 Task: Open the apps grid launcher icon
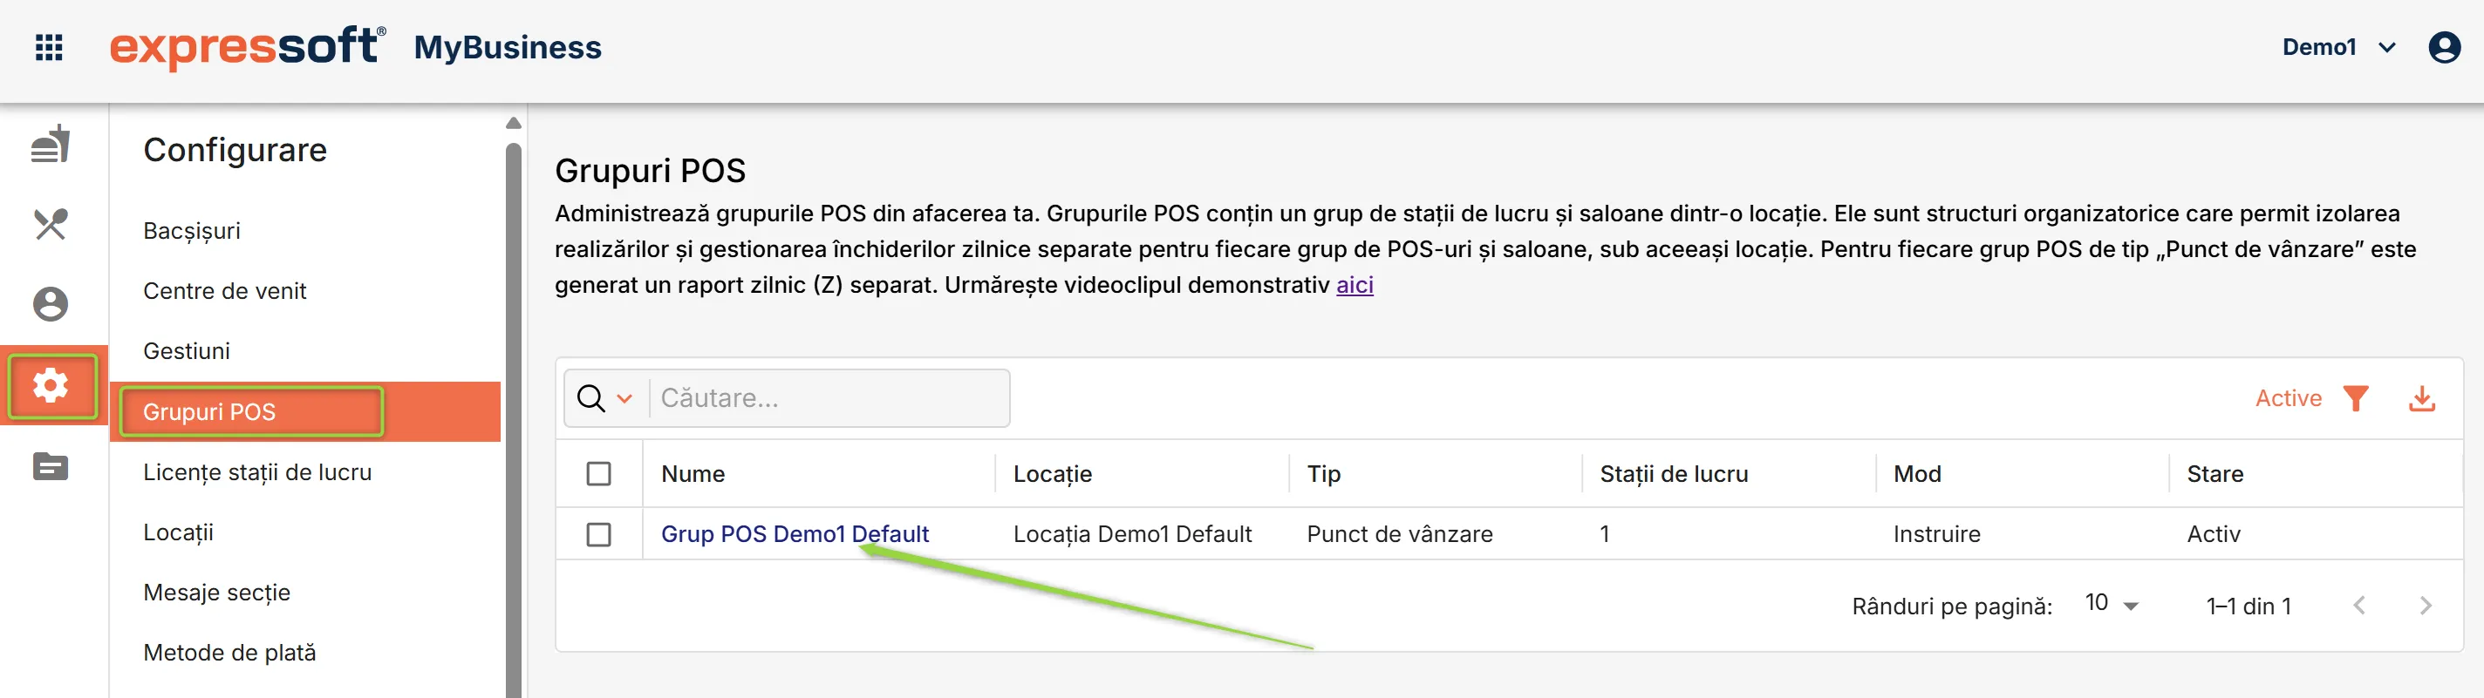(49, 47)
